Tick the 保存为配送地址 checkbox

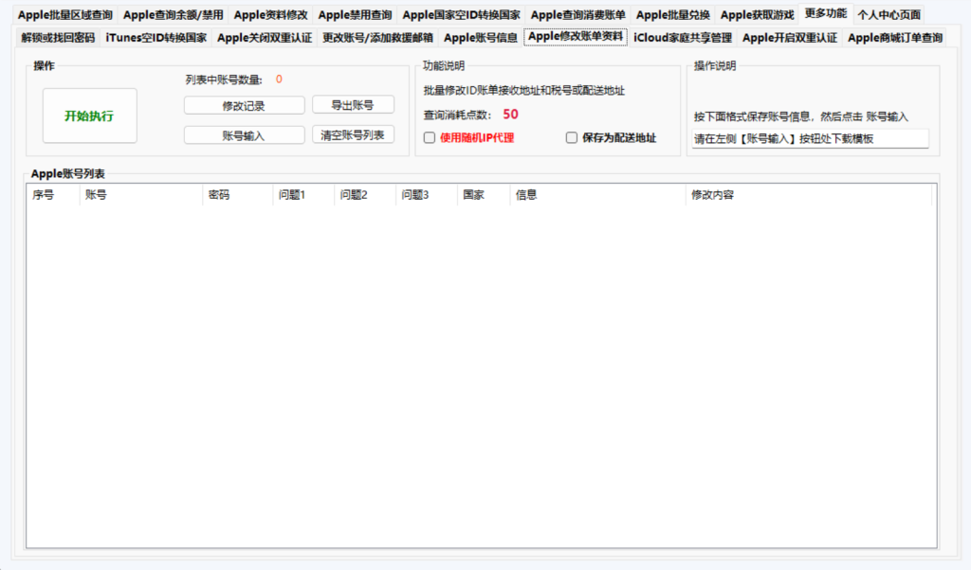click(572, 138)
